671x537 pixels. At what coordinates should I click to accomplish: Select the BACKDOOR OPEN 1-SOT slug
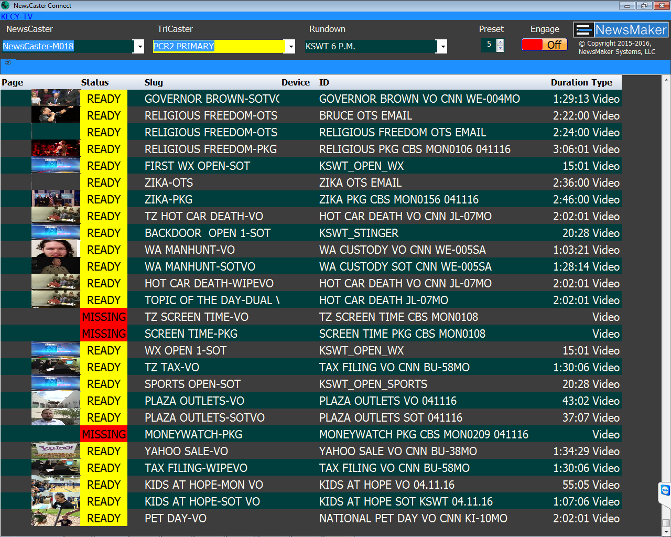point(208,233)
